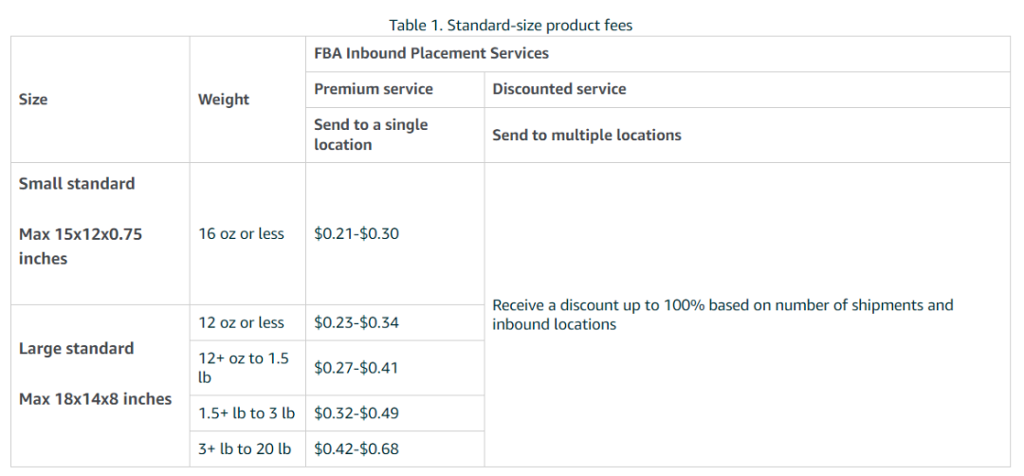Select 'Send to a single location' cell

click(x=371, y=135)
